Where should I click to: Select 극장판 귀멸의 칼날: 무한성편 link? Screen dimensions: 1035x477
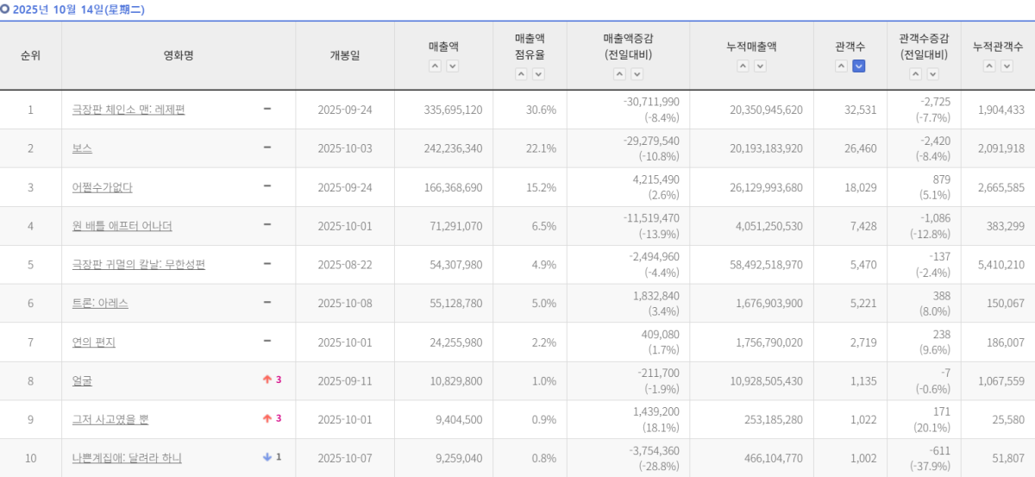click(x=139, y=265)
